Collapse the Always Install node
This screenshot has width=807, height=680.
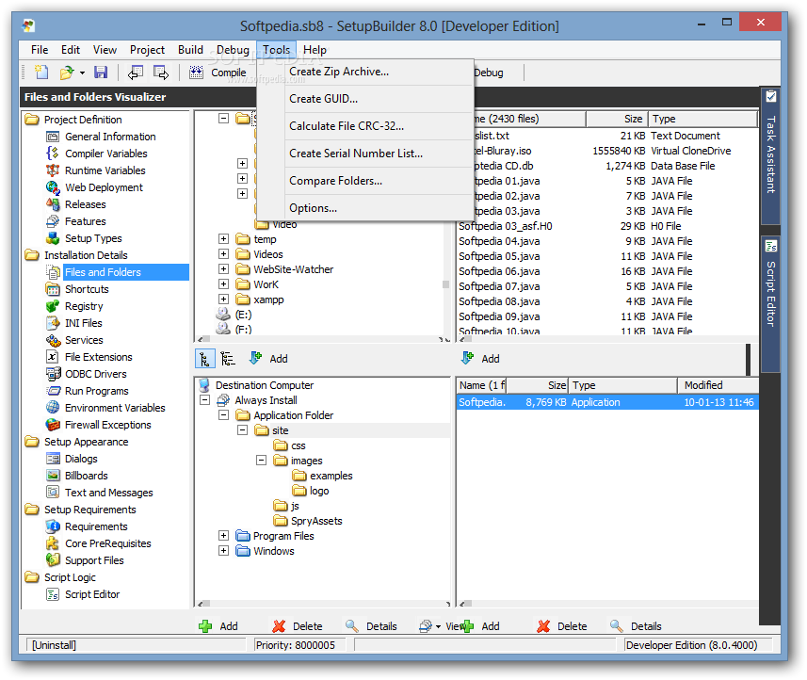coord(205,400)
